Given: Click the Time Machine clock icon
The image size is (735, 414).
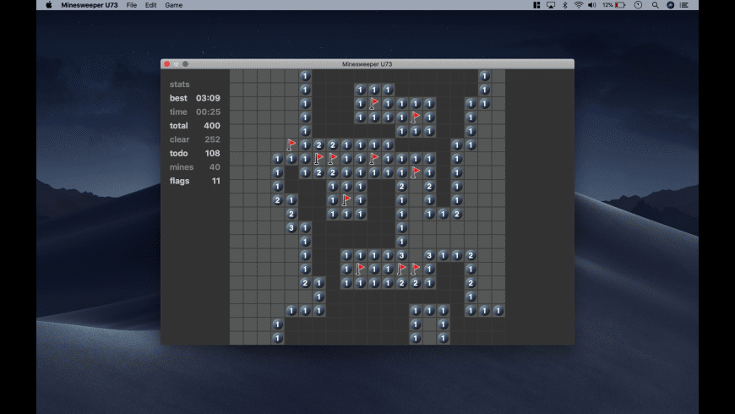Looking at the screenshot, I should (638, 5).
